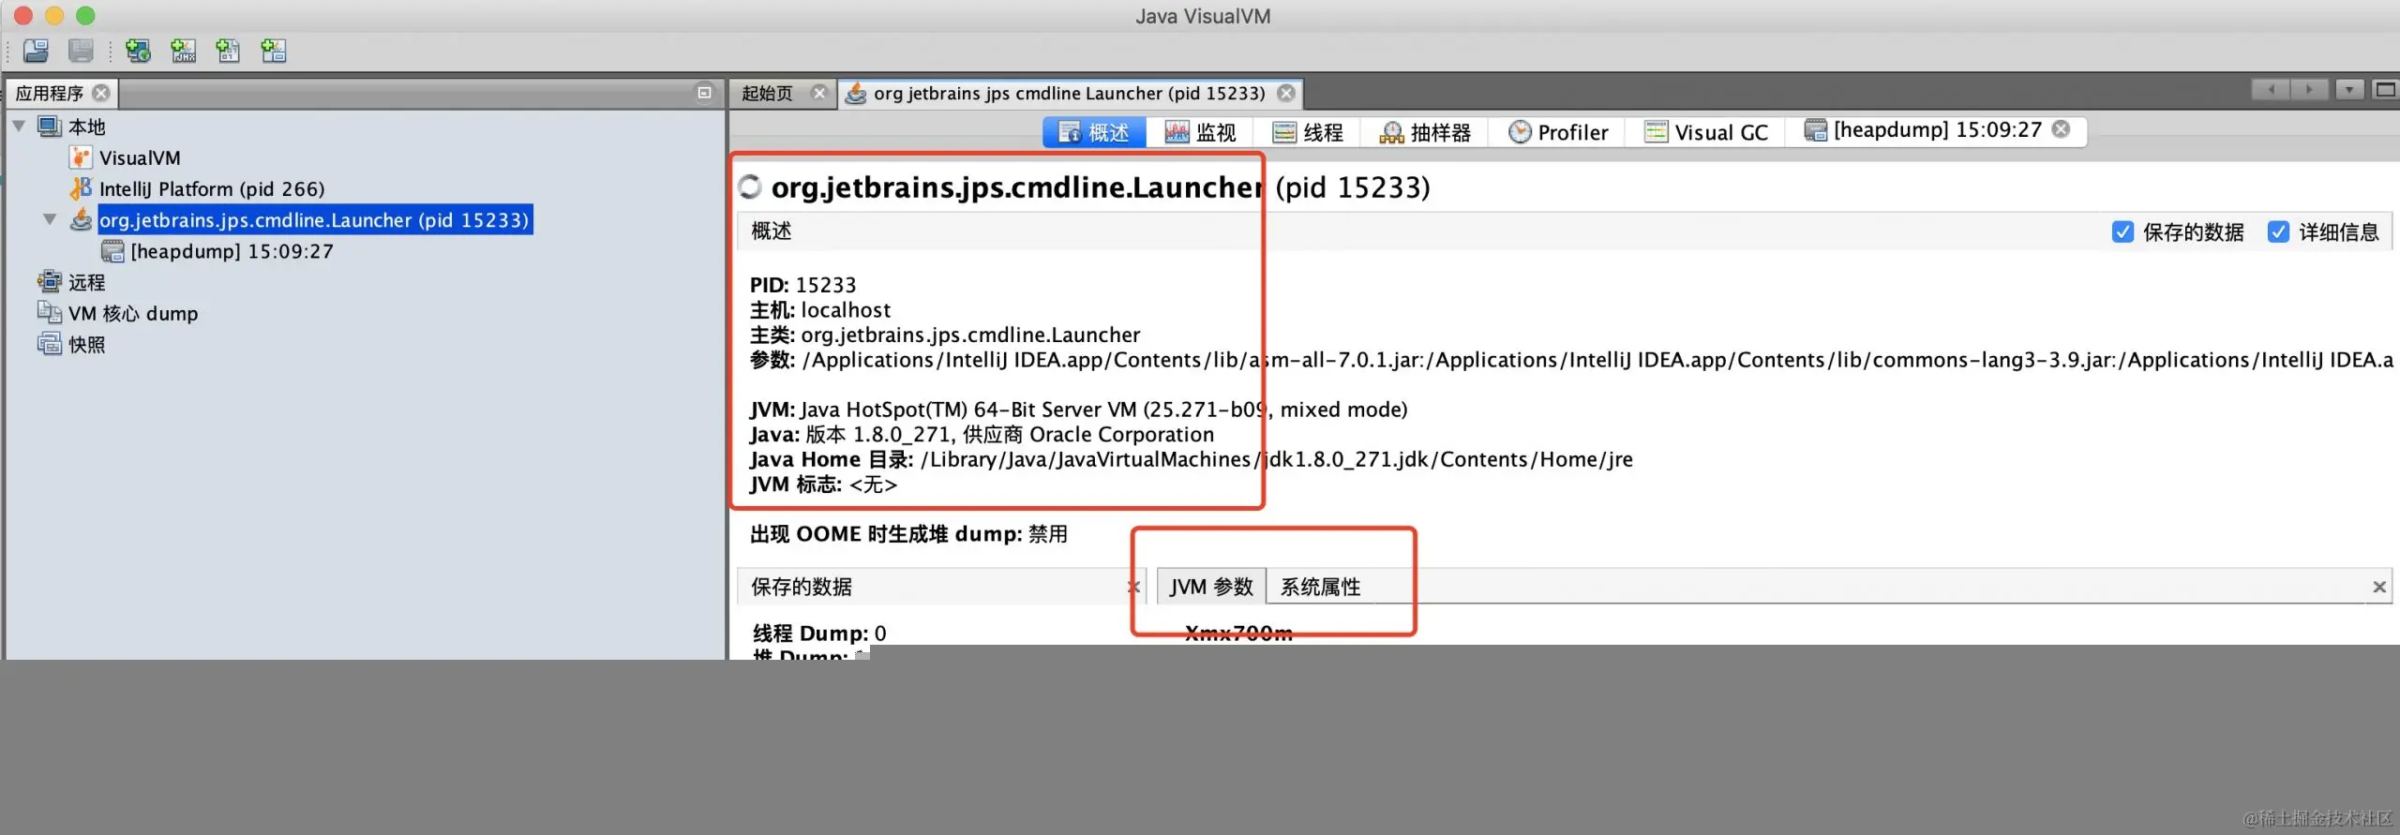Switch to the 起始页 tab
Image resolution: width=2400 pixels, height=835 pixels.
click(767, 93)
